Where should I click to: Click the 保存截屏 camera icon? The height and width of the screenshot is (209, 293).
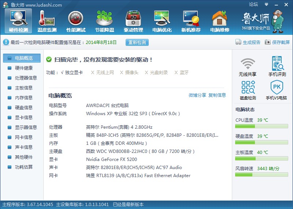268,42
